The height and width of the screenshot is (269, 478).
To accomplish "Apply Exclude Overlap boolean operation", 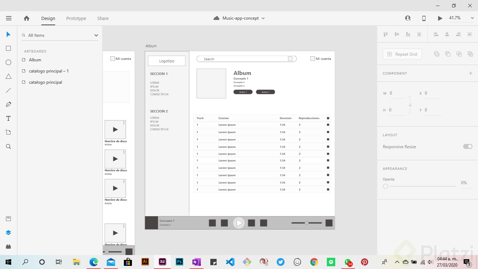I will (x=470, y=54).
